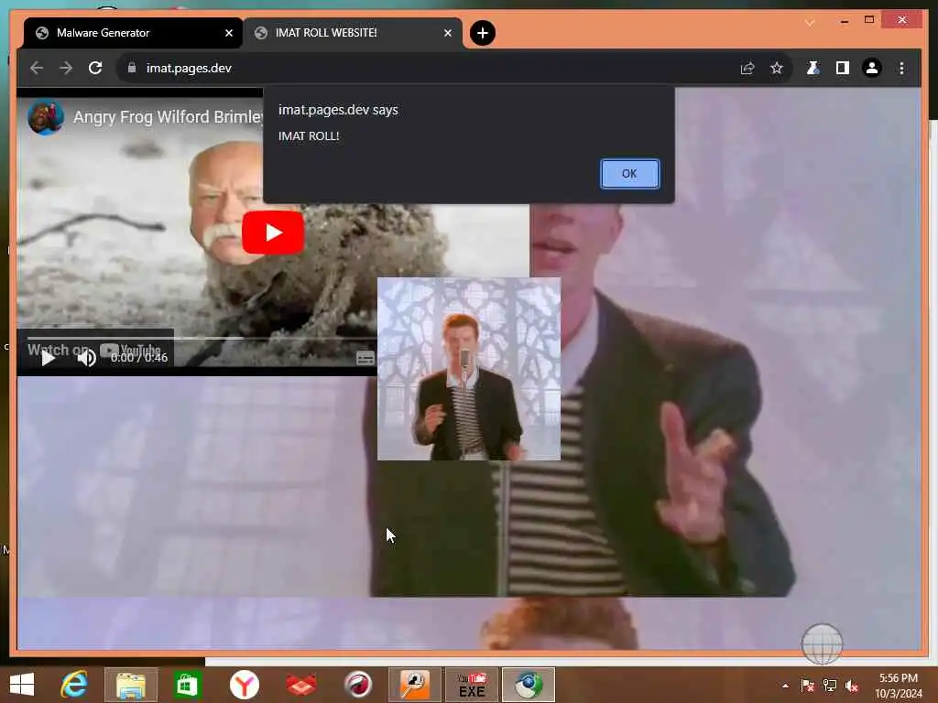Screen dimensions: 938x703
Task: Maximize the browser window
Action: pos(869,20)
